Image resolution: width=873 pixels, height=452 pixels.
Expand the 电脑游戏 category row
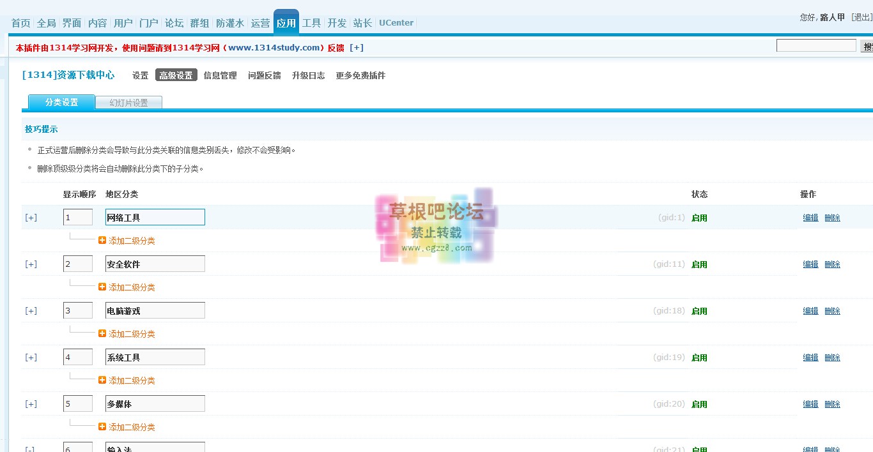[x=31, y=311]
